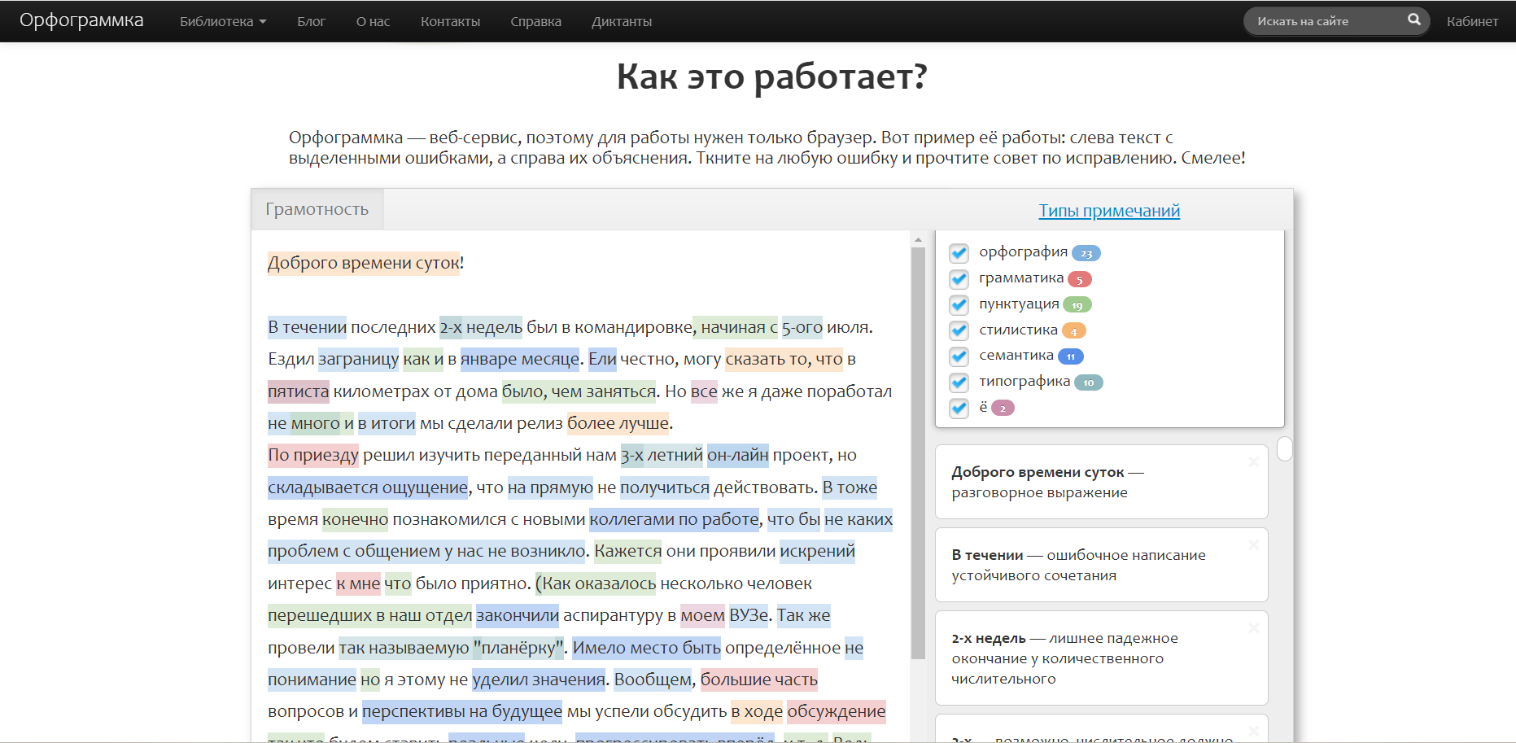1516x743 pixels.
Task: Close the 'В течении' note card
Action: click(1254, 545)
